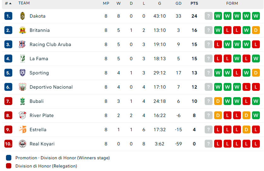Click the red Relegation legend color square

(x=9, y=166)
